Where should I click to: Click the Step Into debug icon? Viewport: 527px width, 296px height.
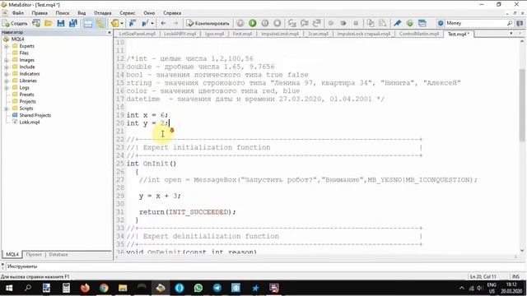tap(292, 23)
